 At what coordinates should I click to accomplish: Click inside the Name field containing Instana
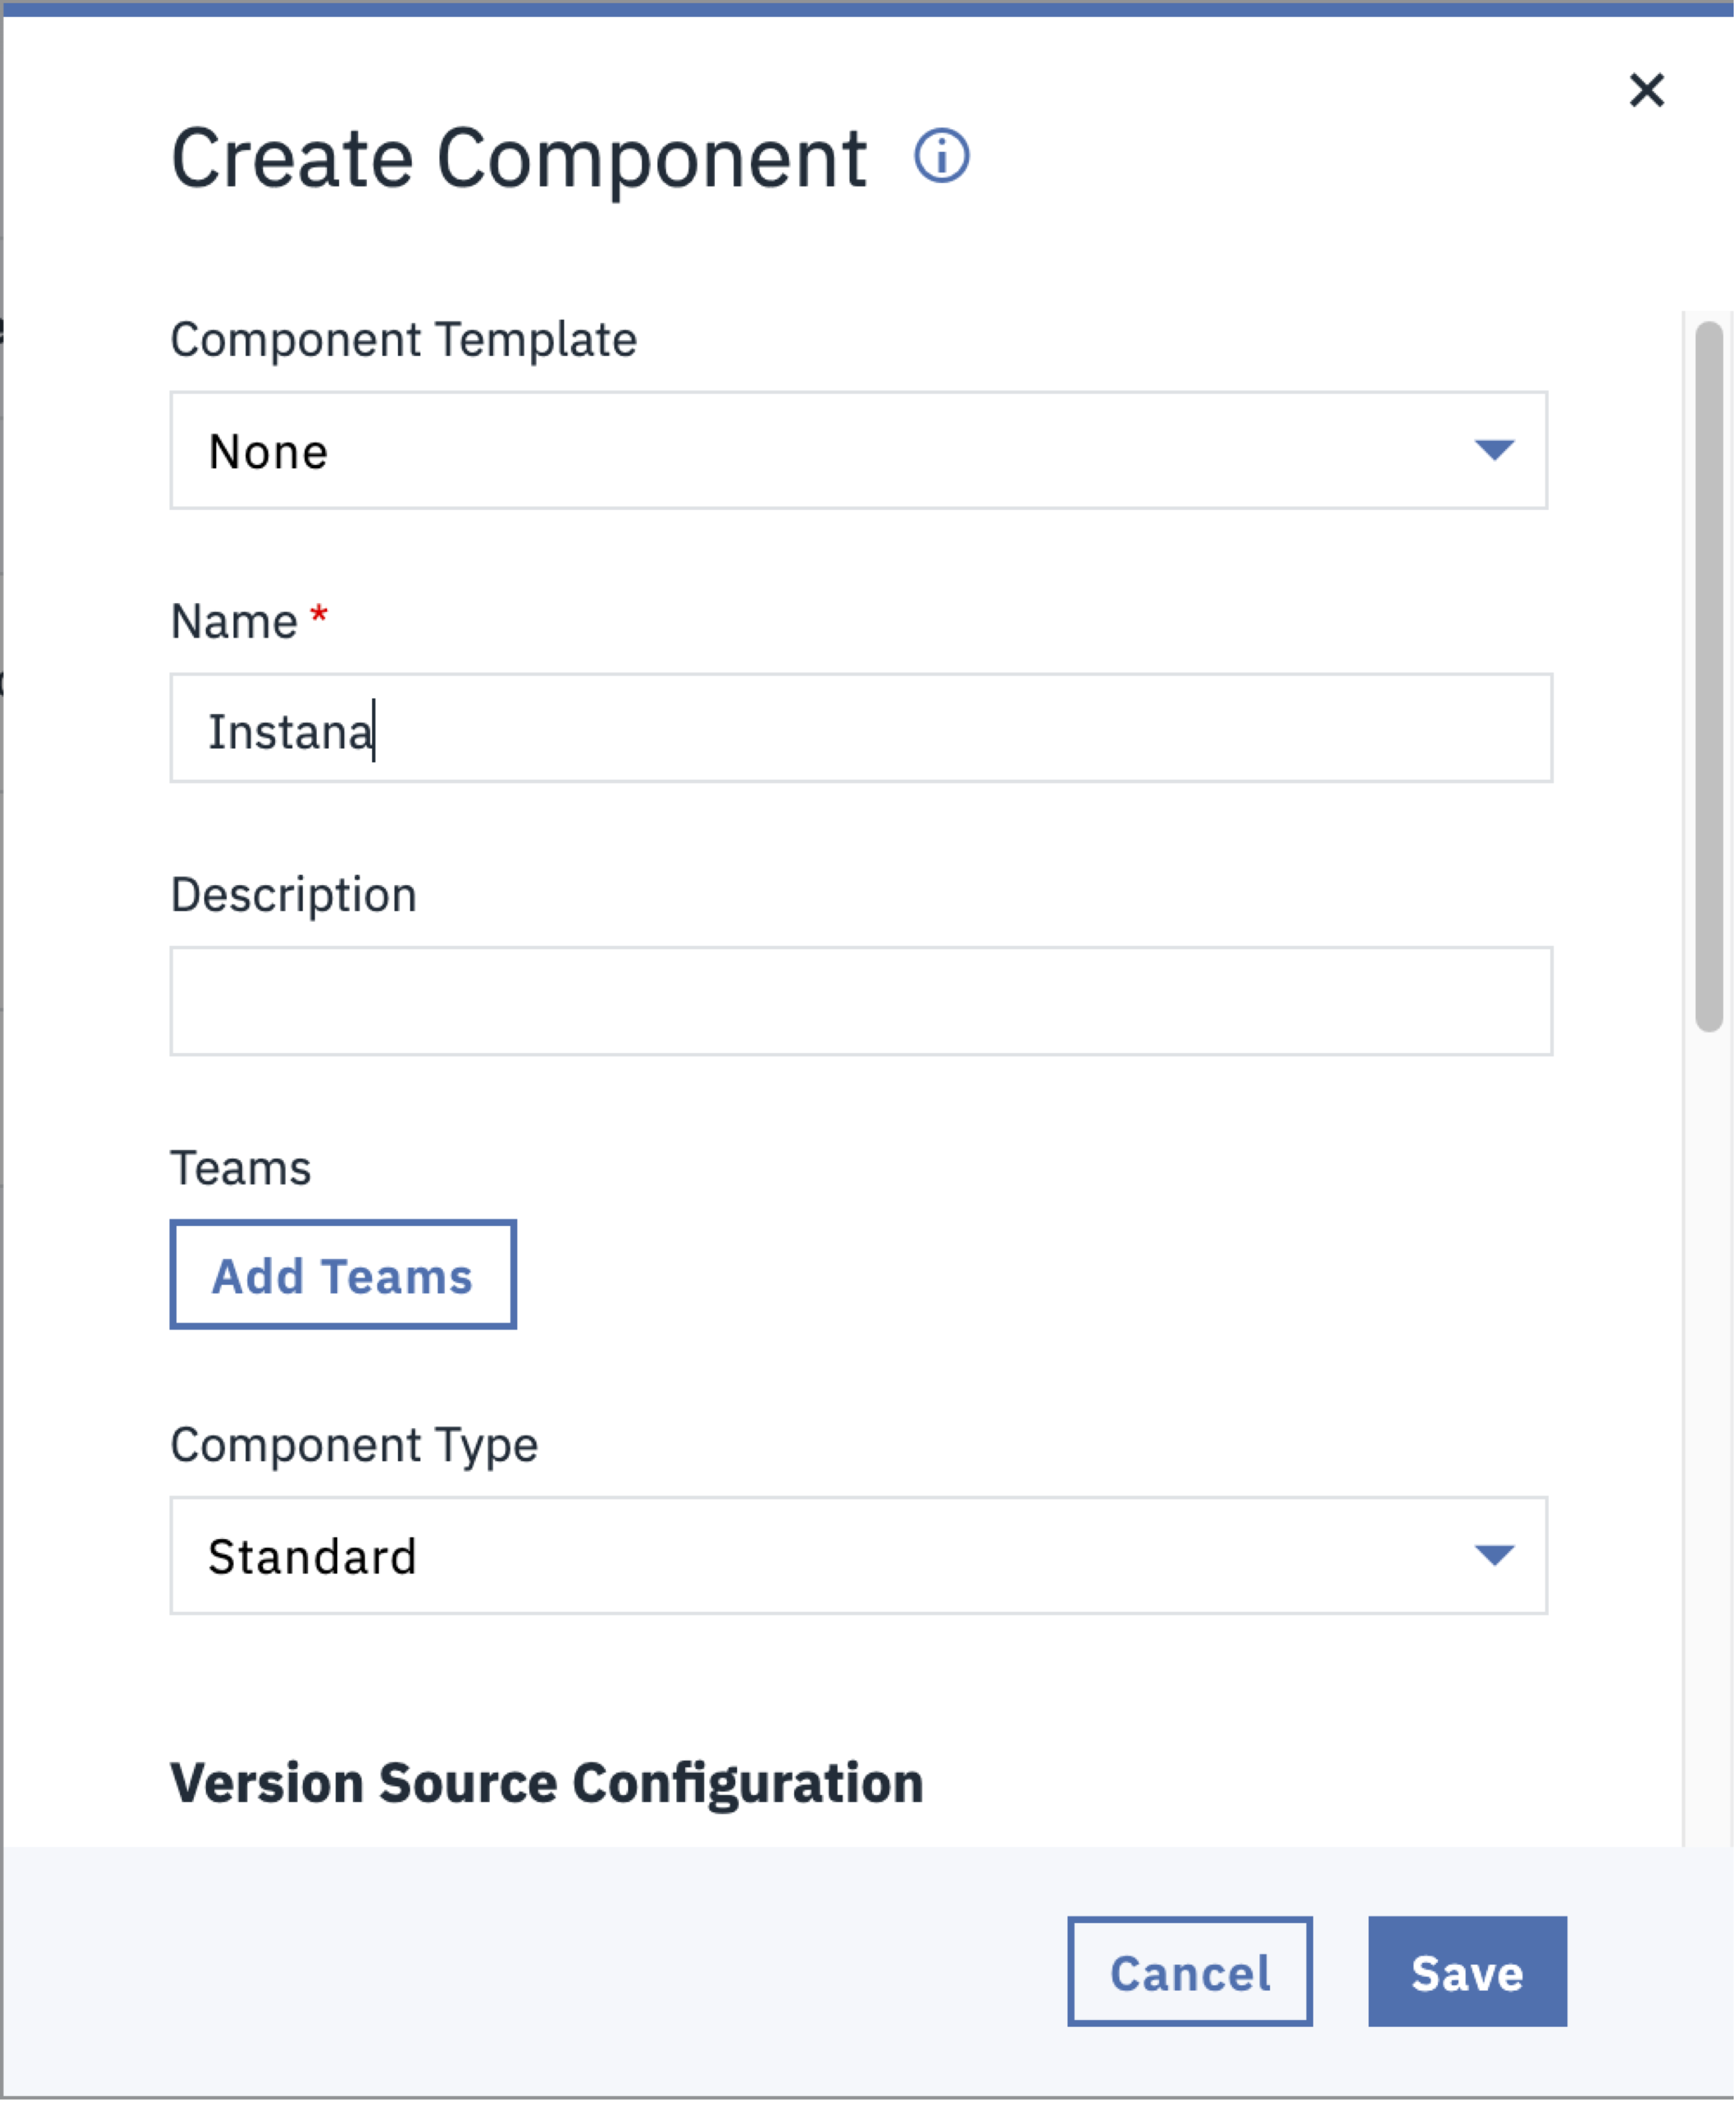click(x=860, y=728)
